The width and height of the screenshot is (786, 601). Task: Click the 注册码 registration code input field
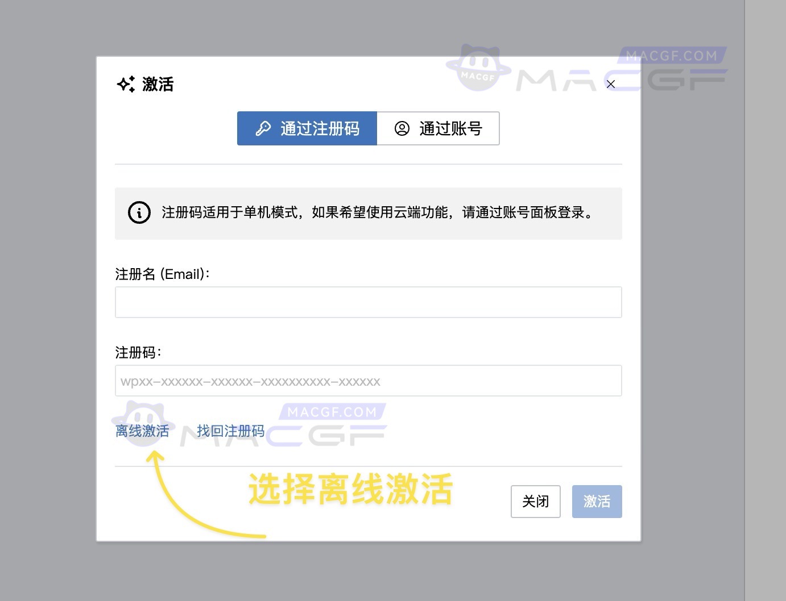coord(367,380)
